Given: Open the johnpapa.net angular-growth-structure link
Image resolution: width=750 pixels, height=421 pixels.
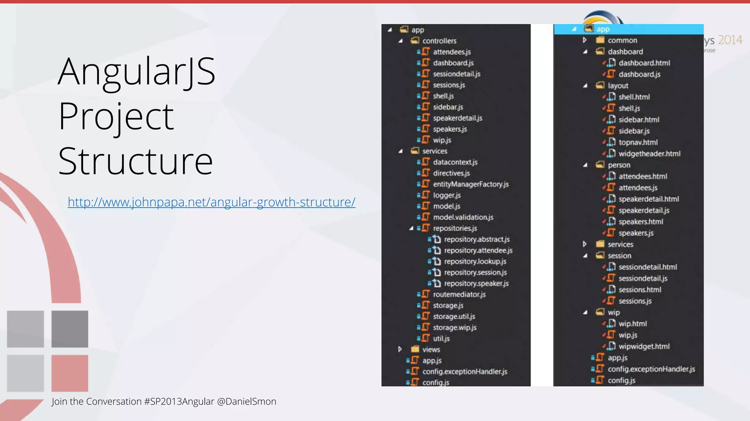Looking at the screenshot, I should point(211,202).
